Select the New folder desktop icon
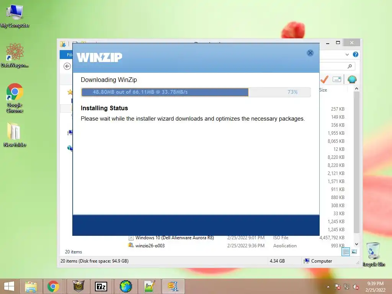 click(15, 134)
